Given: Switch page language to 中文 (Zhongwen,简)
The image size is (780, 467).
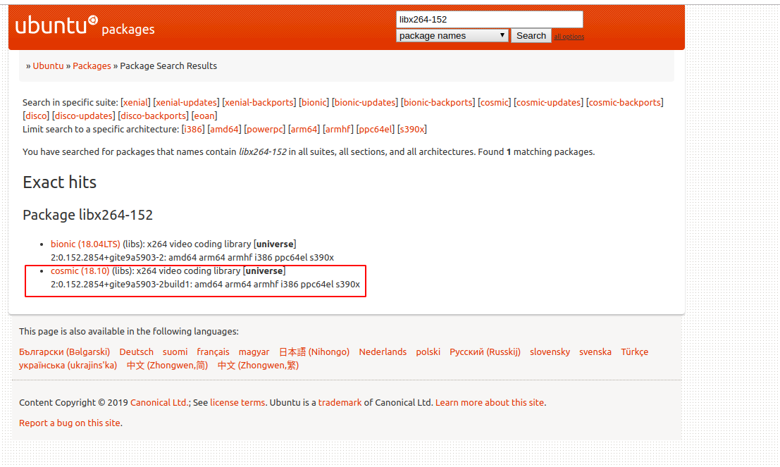Looking at the screenshot, I should click(167, 366).
